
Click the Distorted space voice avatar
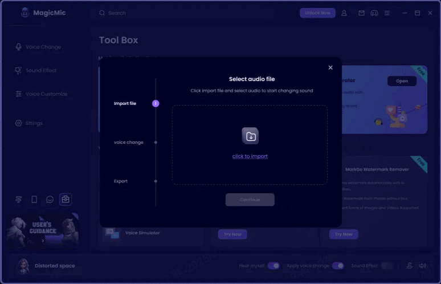[x=23, y=266]
